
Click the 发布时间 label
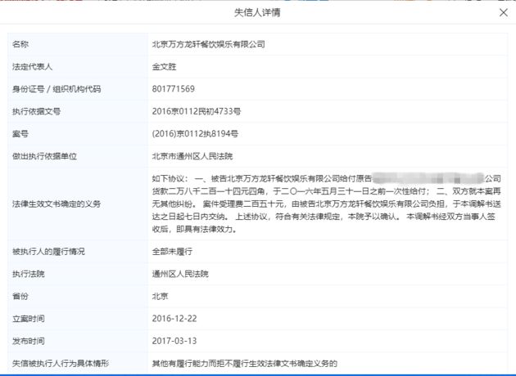[29, 341]
